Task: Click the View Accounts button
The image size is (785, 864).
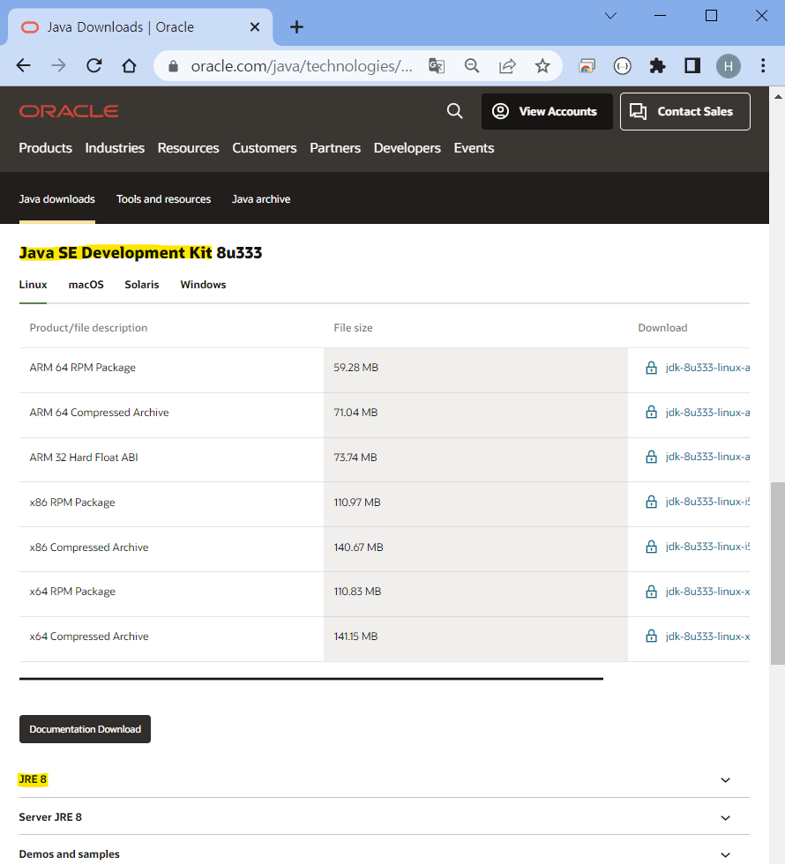Action: (547, 111)
